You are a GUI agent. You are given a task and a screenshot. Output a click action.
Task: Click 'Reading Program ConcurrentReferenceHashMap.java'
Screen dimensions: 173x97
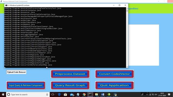point(28,65)
